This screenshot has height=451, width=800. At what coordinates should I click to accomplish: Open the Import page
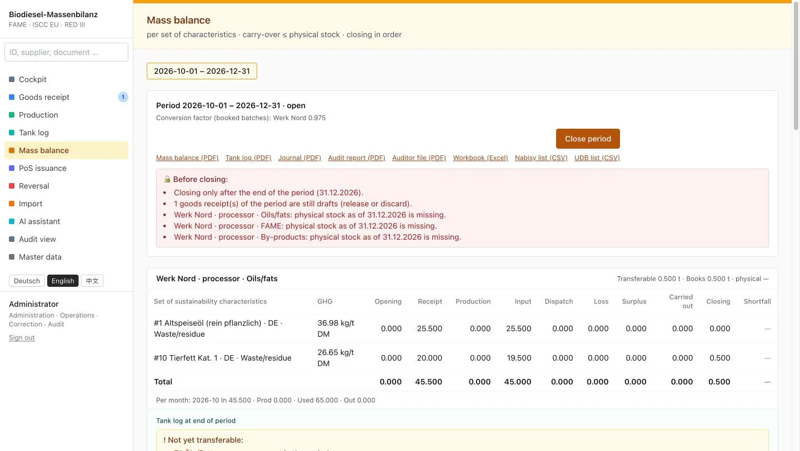(x=66, y=204)
